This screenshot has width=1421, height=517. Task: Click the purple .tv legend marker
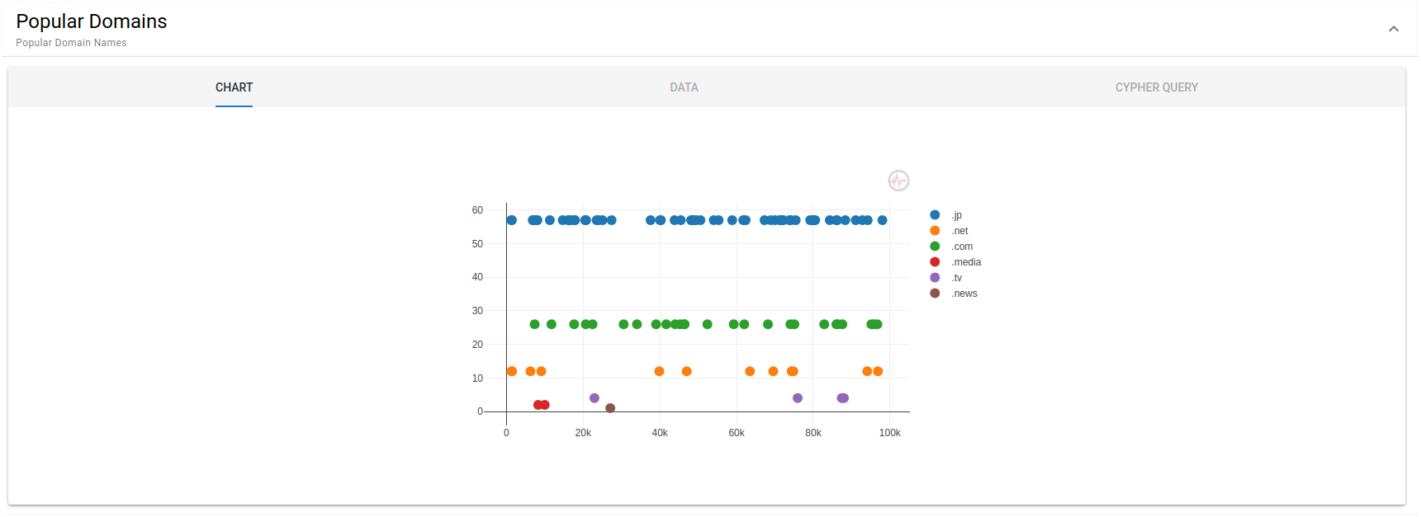935,278
